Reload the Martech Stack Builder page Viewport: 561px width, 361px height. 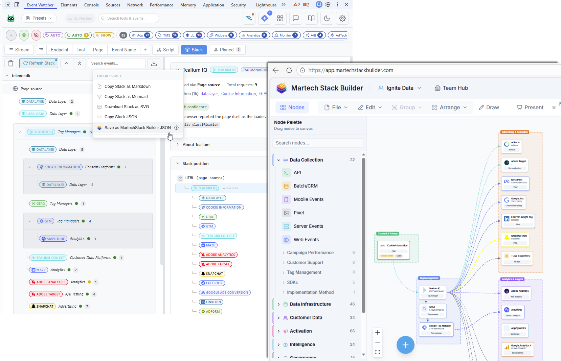click(x=289, y=70)
